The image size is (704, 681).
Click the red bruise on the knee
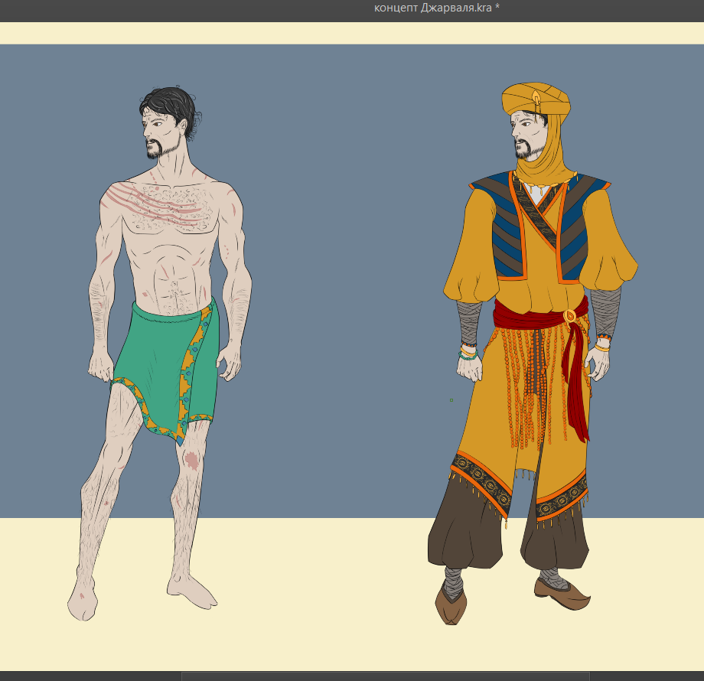point(191,460)
